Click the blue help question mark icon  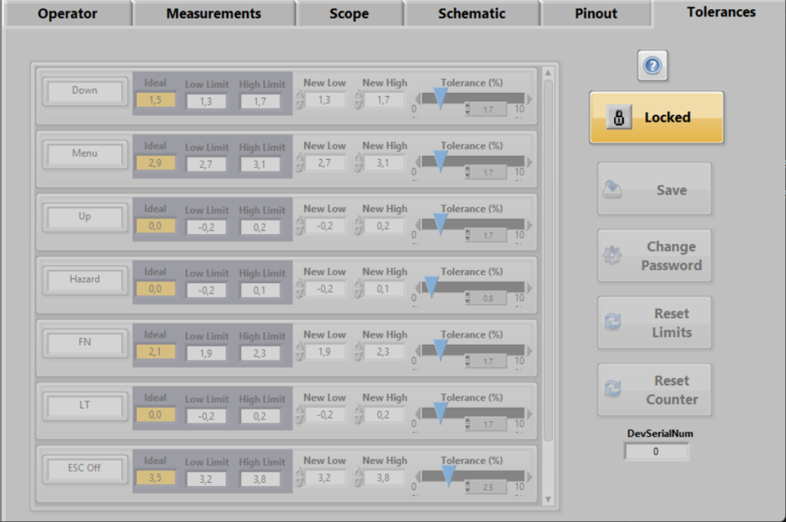tap(652, 66)
